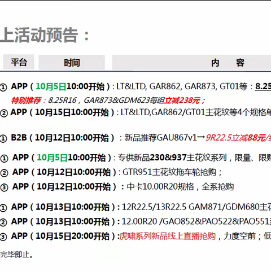This screenshot has height=271, width=271.
Task: Click underlined 8.25 in the first APP row
Action: coord(263,86)
